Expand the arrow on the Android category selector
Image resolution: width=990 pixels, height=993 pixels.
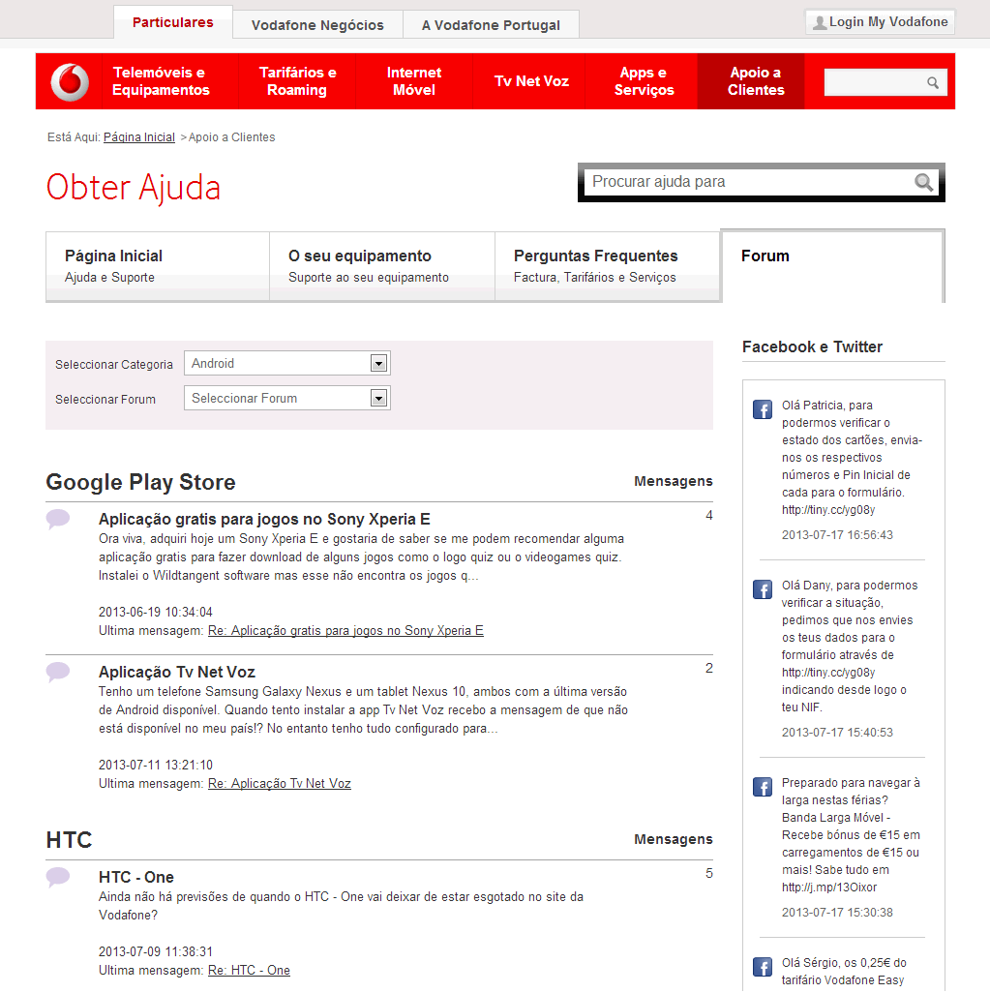pyautogui.click(x=379, y=363)
